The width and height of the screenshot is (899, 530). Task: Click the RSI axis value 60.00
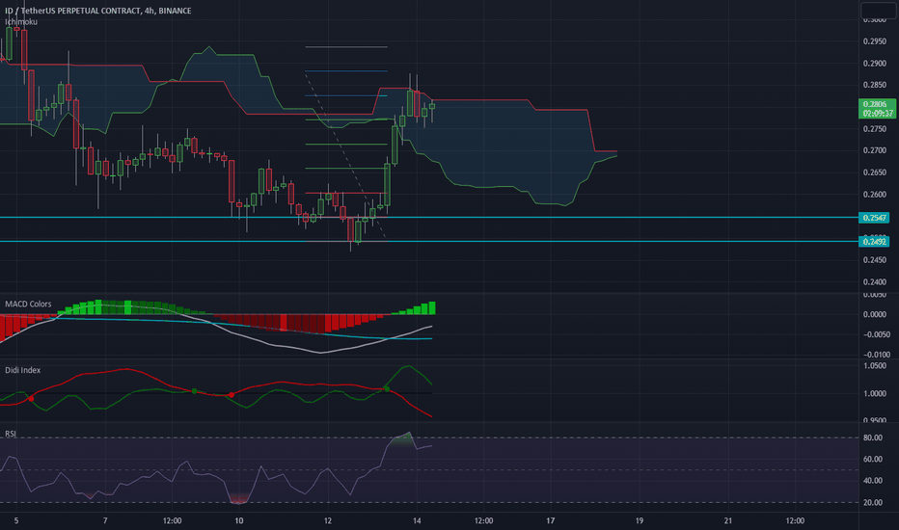(x=873, y=459)
